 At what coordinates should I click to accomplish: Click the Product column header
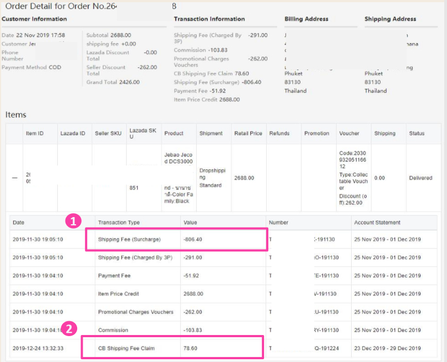174,133
